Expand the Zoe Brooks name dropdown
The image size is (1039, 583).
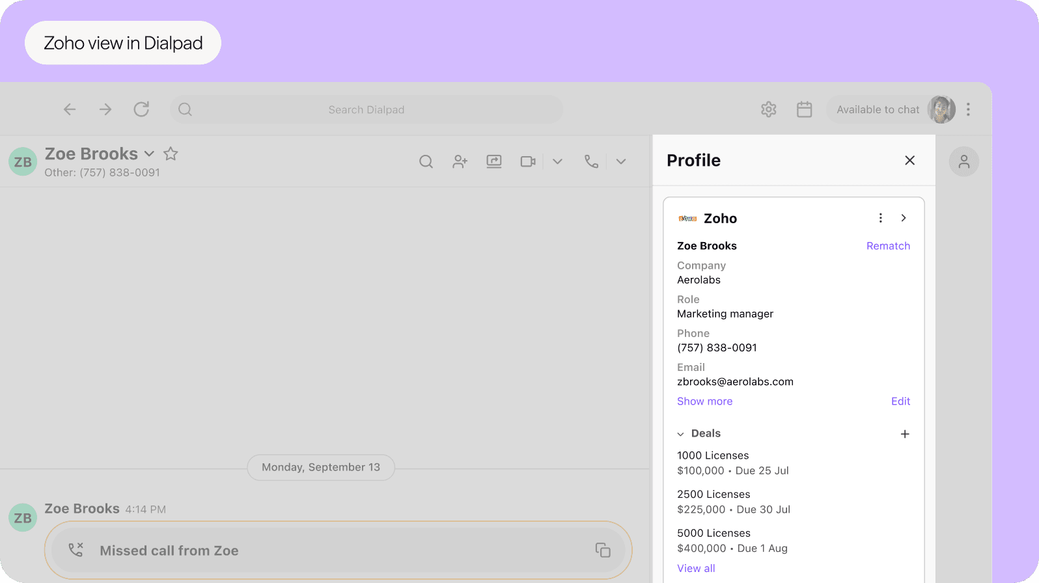(x=149, y=154)
